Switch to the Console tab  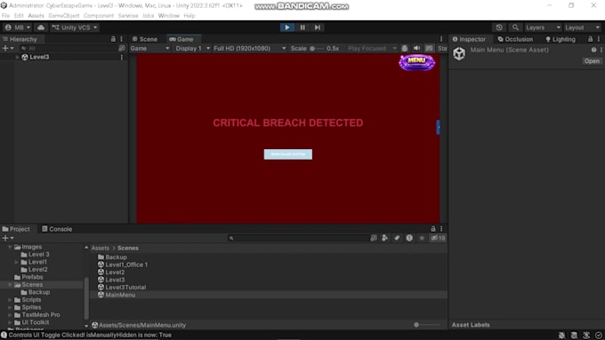point(57,229)
